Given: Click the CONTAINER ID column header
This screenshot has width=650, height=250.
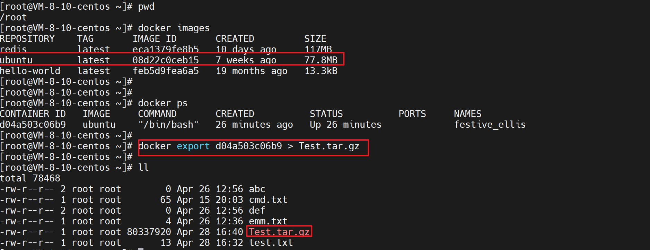Looking at the screenshot, I should click(33, 114).
